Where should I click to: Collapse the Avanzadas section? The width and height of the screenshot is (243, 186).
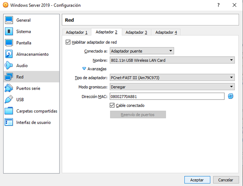tap(84, 69)
